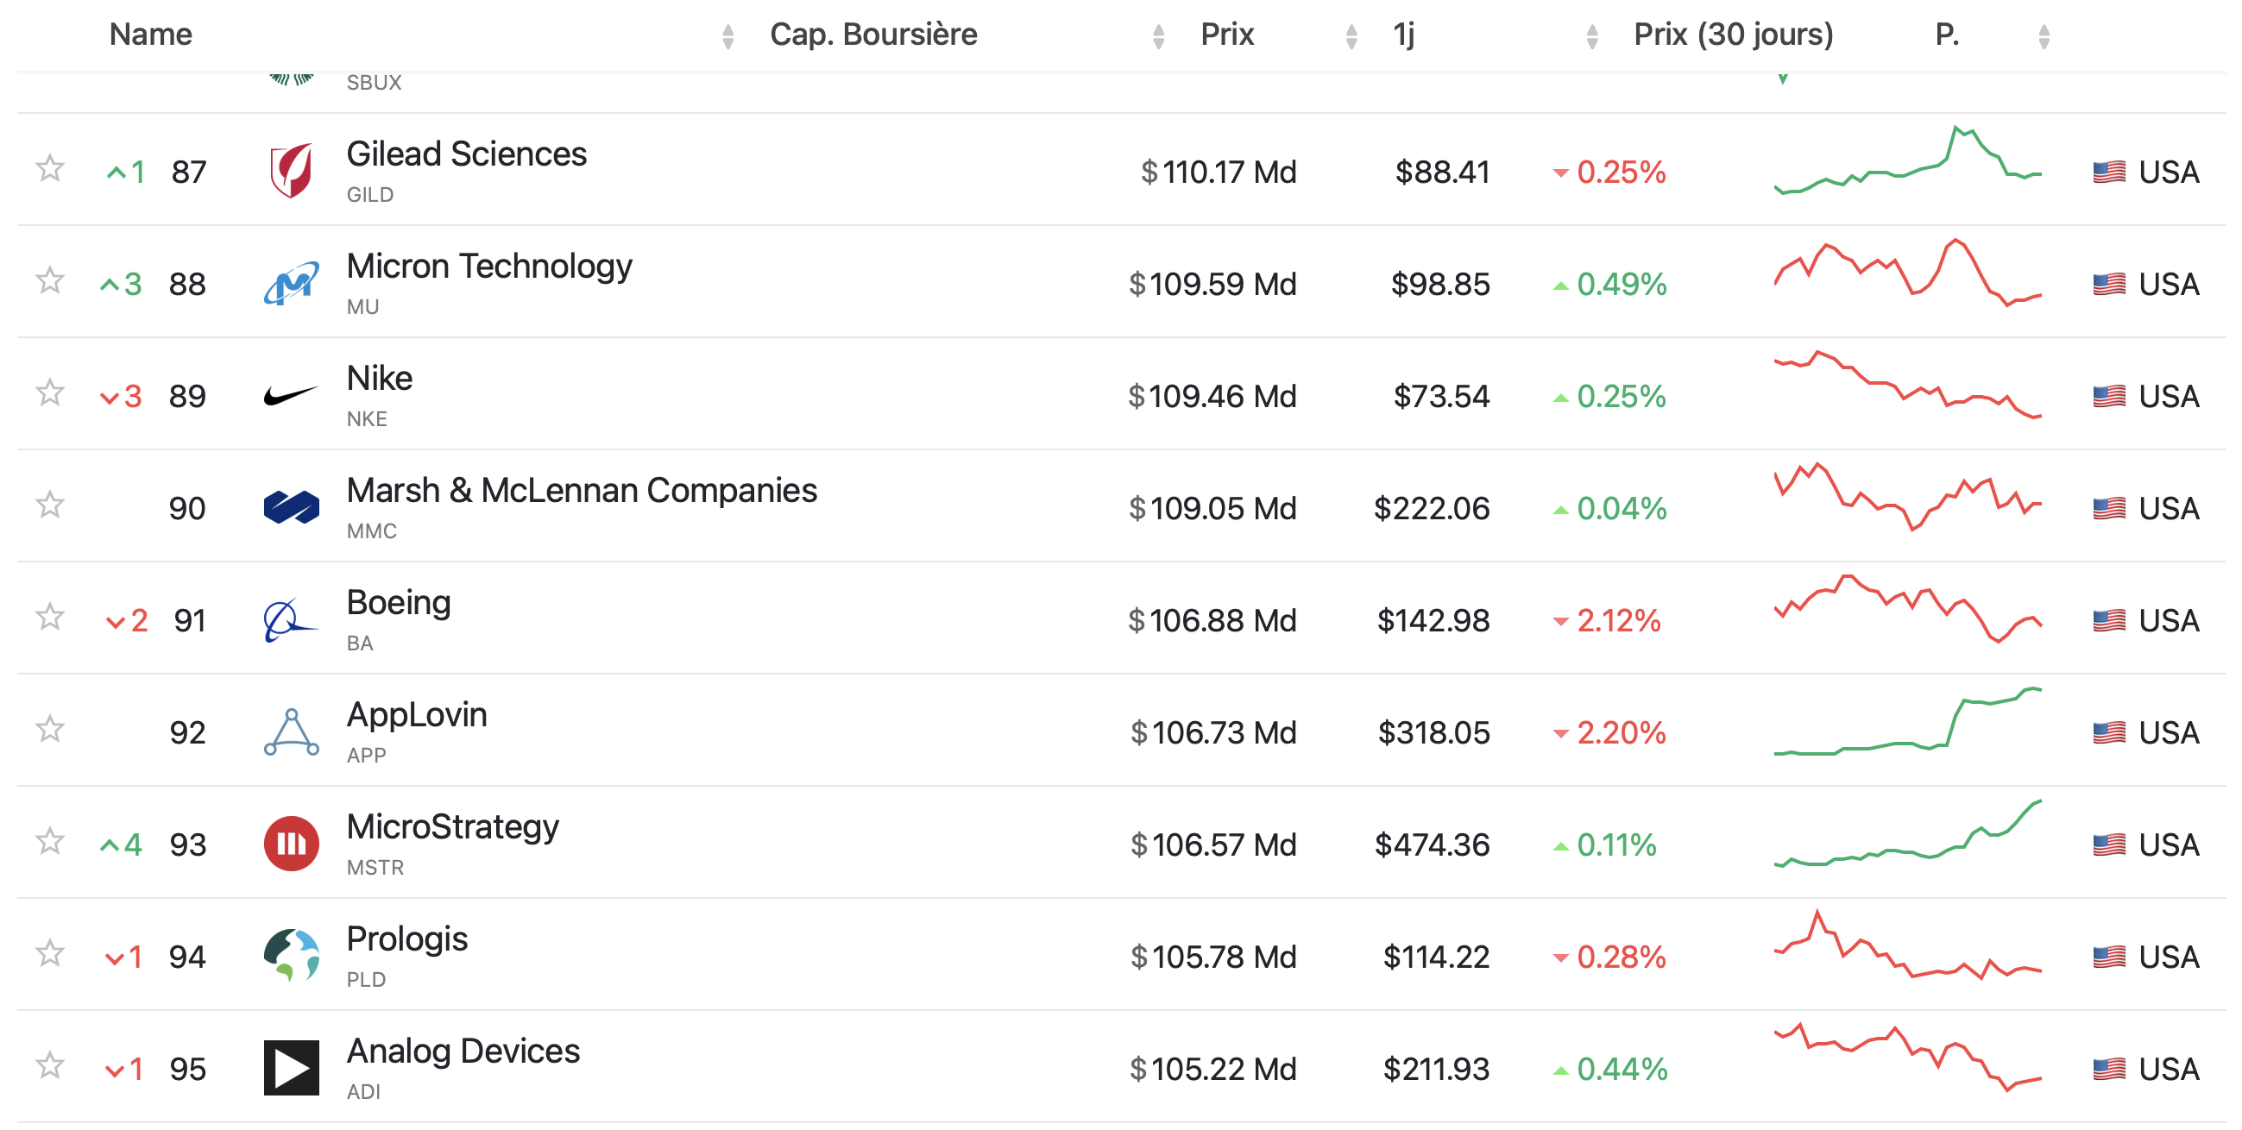
Task: Click AppLovin's 30-day price sparkline
Action: click(x=1907, y=722)
